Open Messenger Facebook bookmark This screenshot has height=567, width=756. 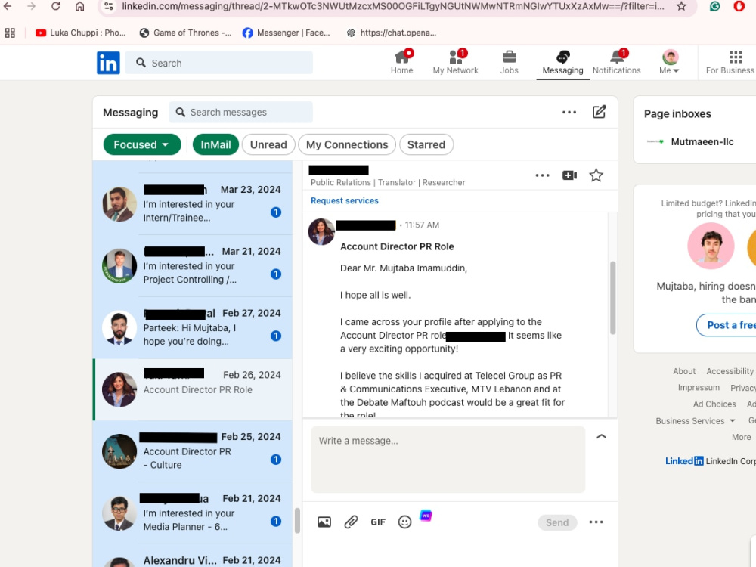pos(287,33)
